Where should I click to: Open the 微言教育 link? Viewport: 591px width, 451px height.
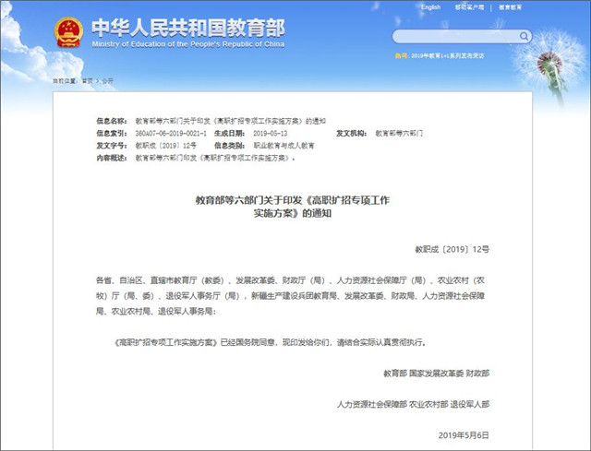[511, 7]
